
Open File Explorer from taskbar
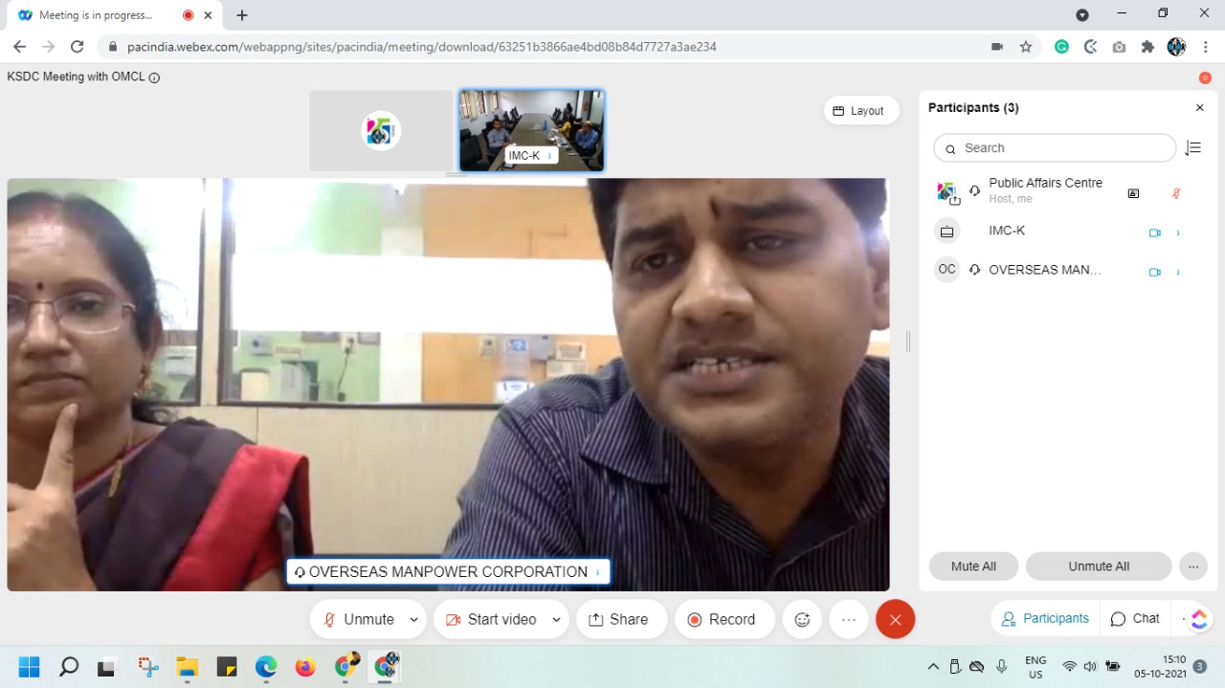(187, 667)
